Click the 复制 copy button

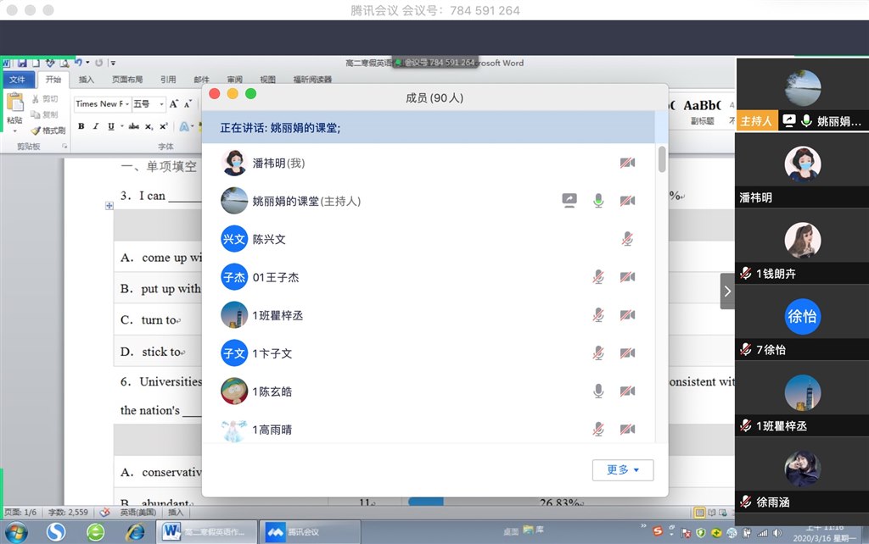(x=44, y=114)
